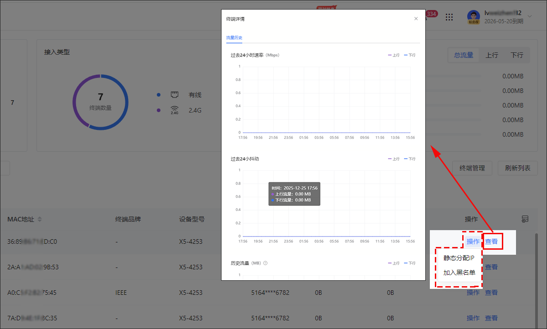Screen dimensions: 547x329
Task: Click the help icon next to 历史流量
Action: [x=264, y=263]
